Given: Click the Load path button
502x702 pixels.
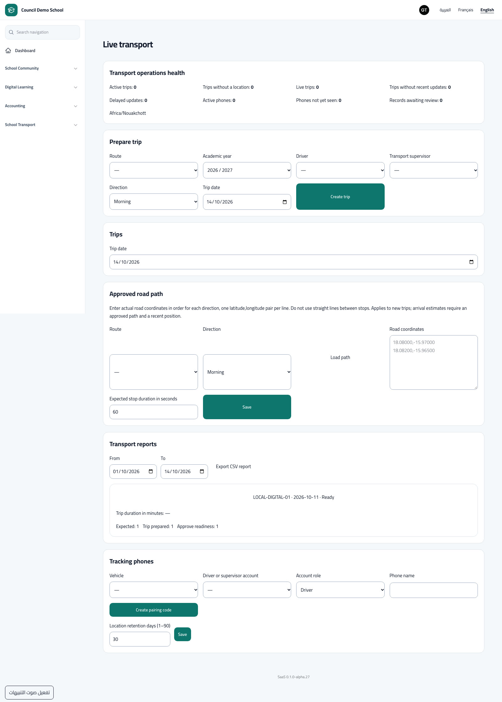Looking at the screenshot, I should point(340,357).
